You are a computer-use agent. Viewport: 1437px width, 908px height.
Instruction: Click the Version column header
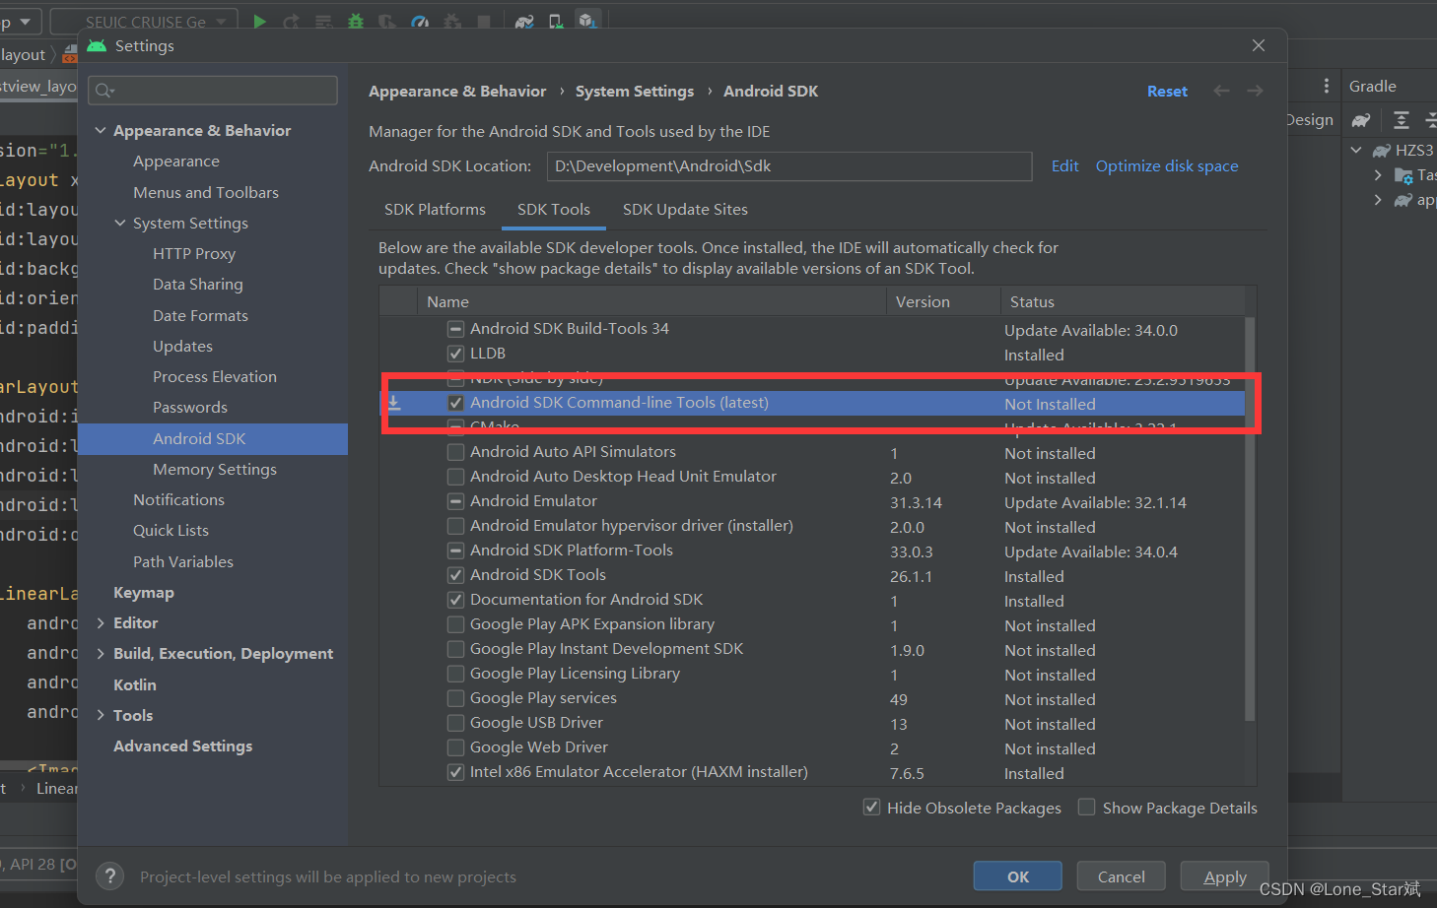point(943,301)
